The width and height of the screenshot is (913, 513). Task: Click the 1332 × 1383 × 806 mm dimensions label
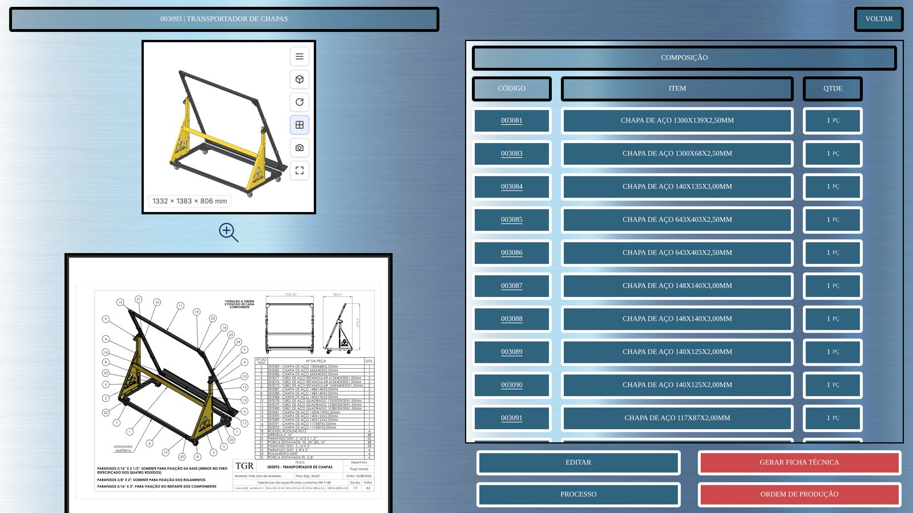[189, 201]
